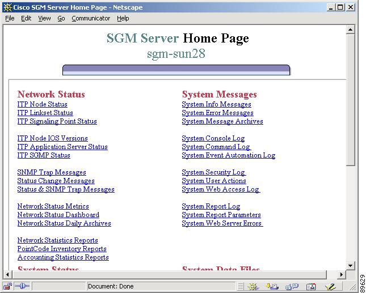Click the horizontal scrollbar right arrow
This screenshot has width=366, height=293.
pos(342,274)
